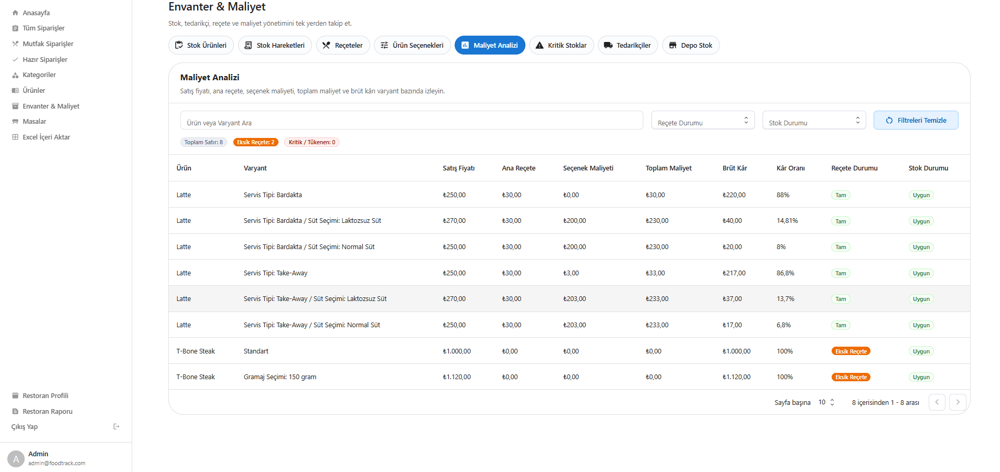This screenshot has height=472, width=1000.
Task: Click the Tüm Siparişler sidebar icon
Action: (x=15, y=28)
